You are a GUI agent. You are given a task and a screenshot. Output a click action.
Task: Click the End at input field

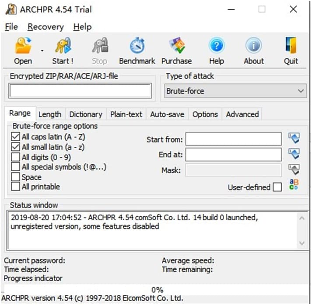pos(233,154)
